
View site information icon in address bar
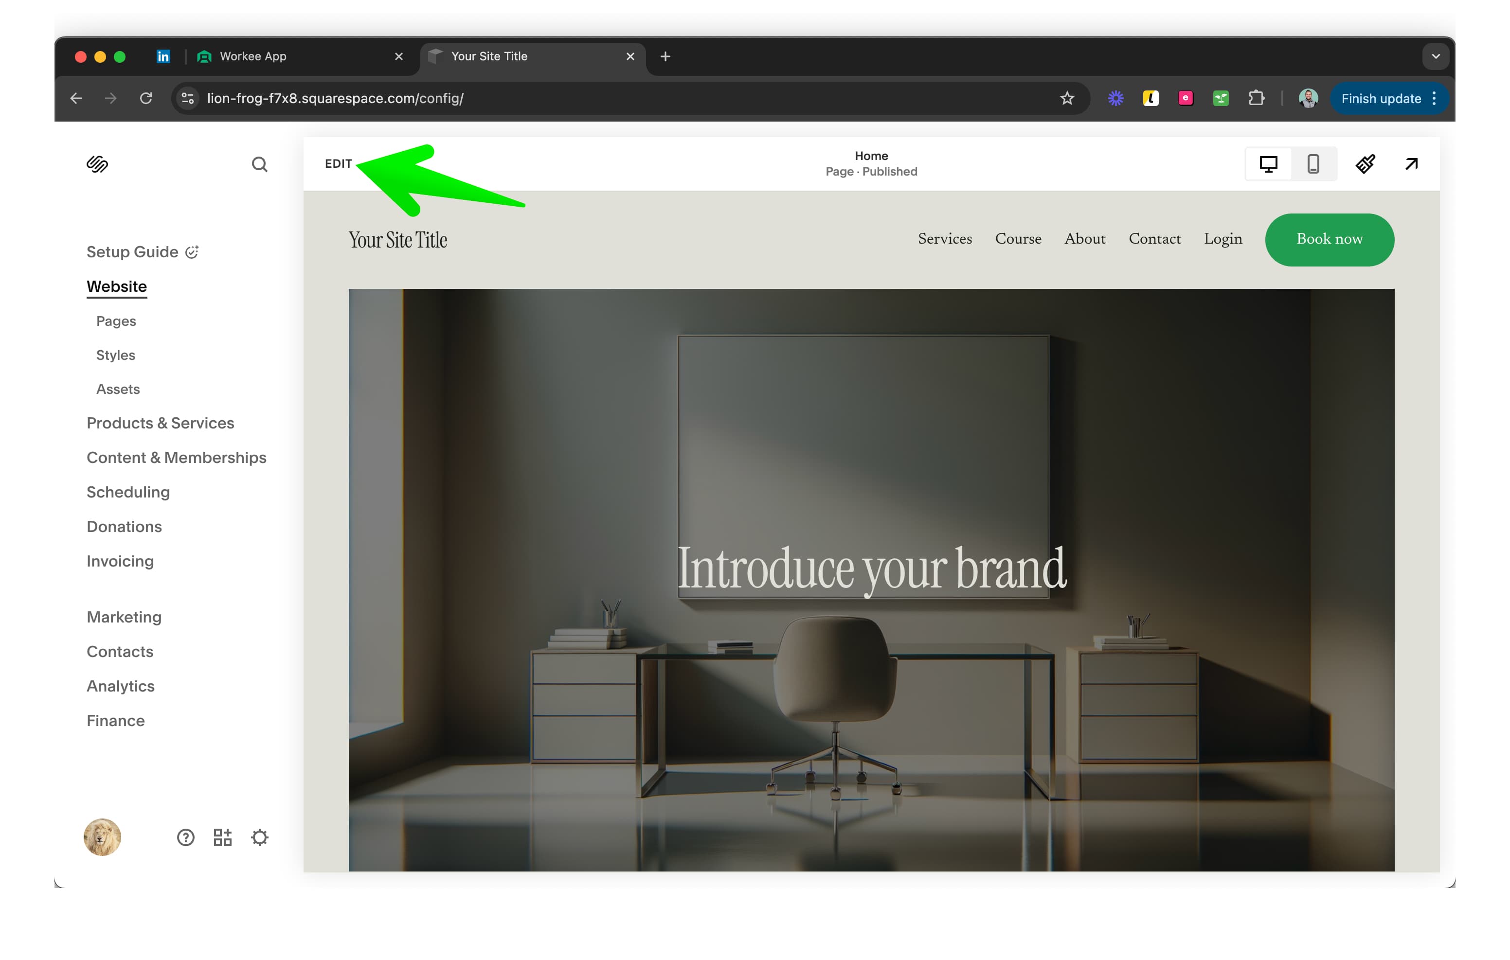tap(187, 98)
